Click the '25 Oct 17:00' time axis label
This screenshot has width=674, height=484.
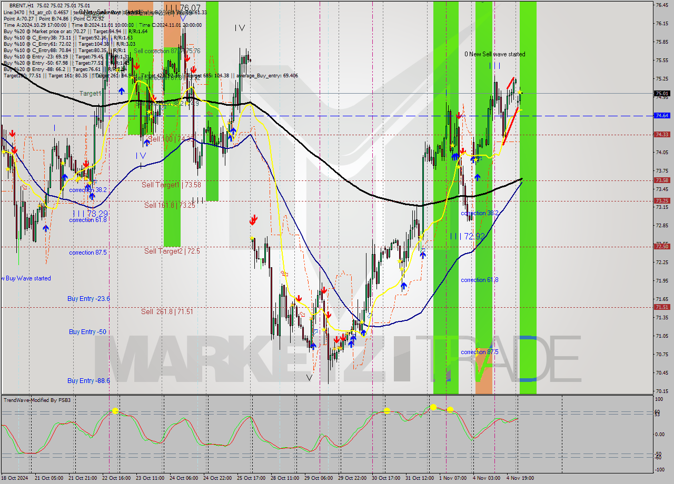(252, 478)
